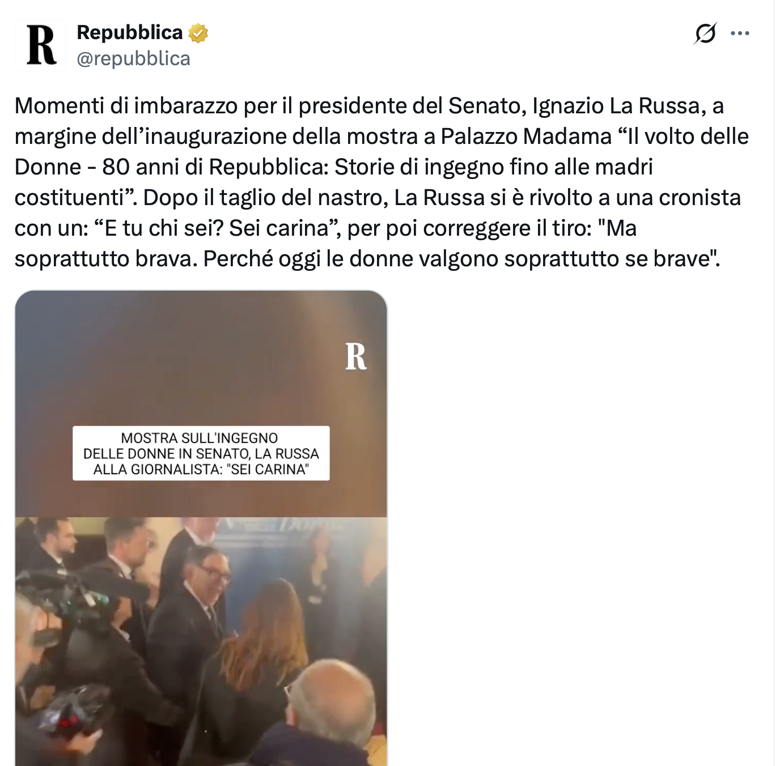Open the Repubblica display name link

click(x=130, y=32)
